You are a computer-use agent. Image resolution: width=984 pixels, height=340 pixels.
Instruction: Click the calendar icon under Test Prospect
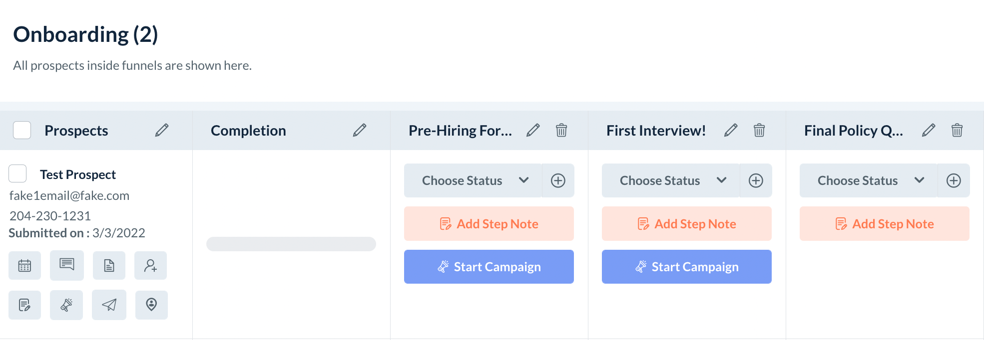click(24, 266)
